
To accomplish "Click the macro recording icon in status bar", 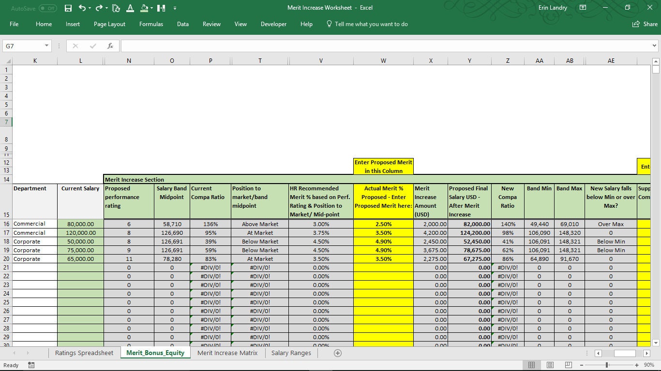I will point(31,365).
